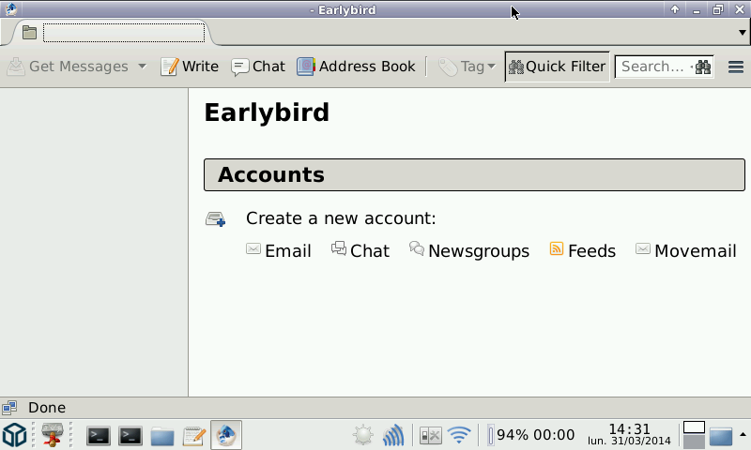Select the folder tab
Screen dimensions: 751x450
[x=115, y=33]
